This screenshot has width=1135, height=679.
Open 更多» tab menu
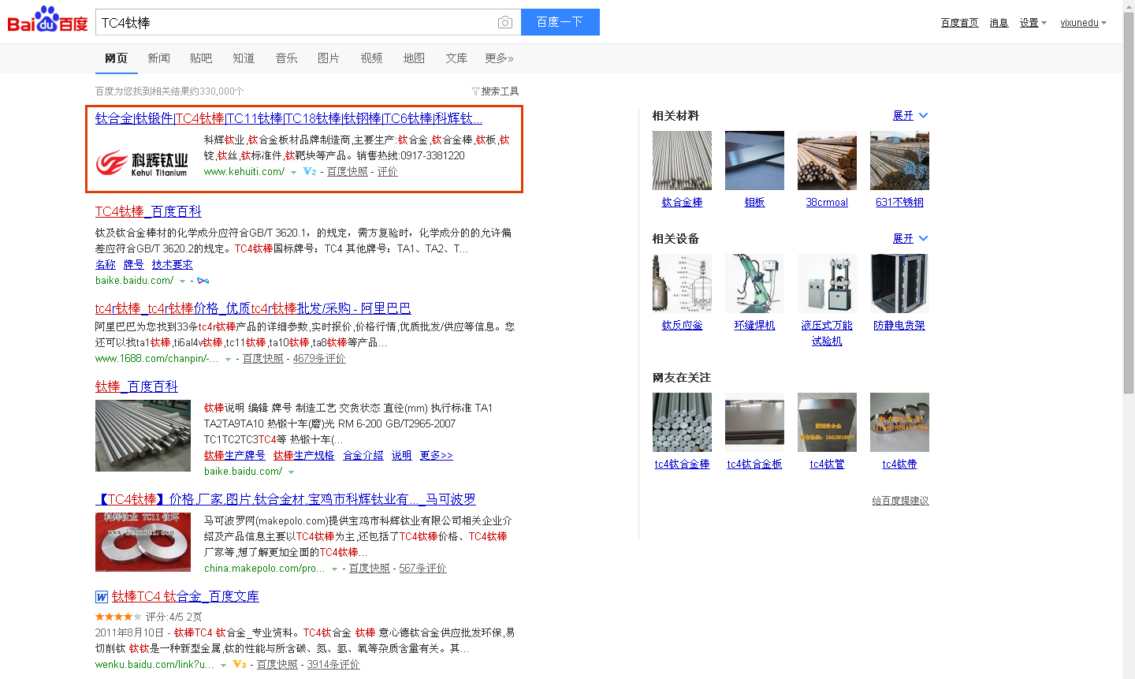point(500,58)
